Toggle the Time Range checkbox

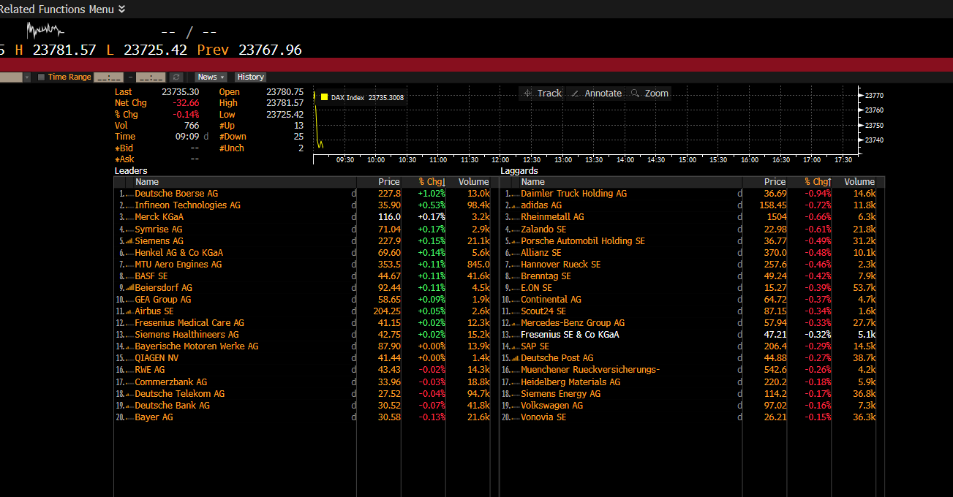(x=42, y=77)
